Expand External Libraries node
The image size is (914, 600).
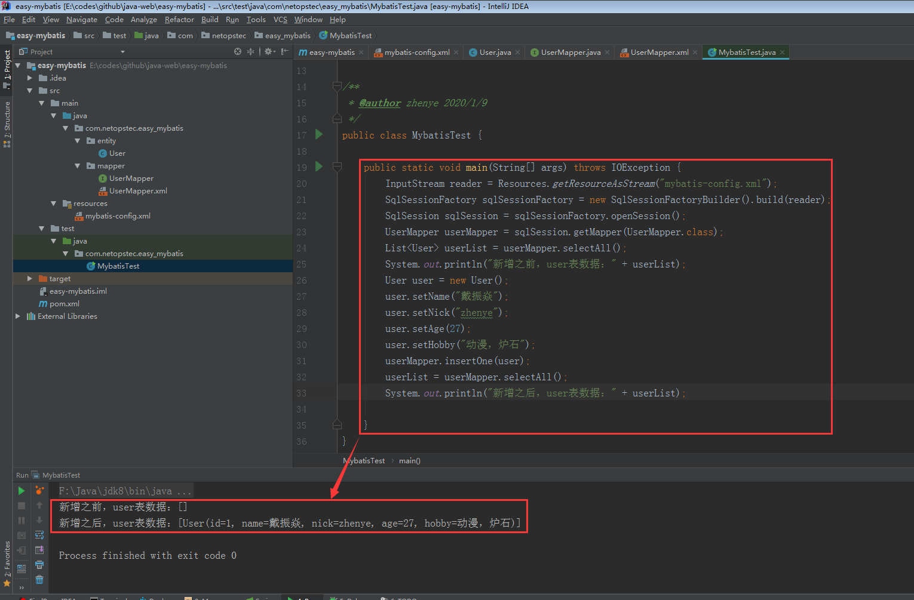tap(18, 316)
